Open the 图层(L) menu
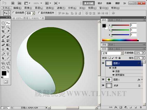 pos(39,8)
